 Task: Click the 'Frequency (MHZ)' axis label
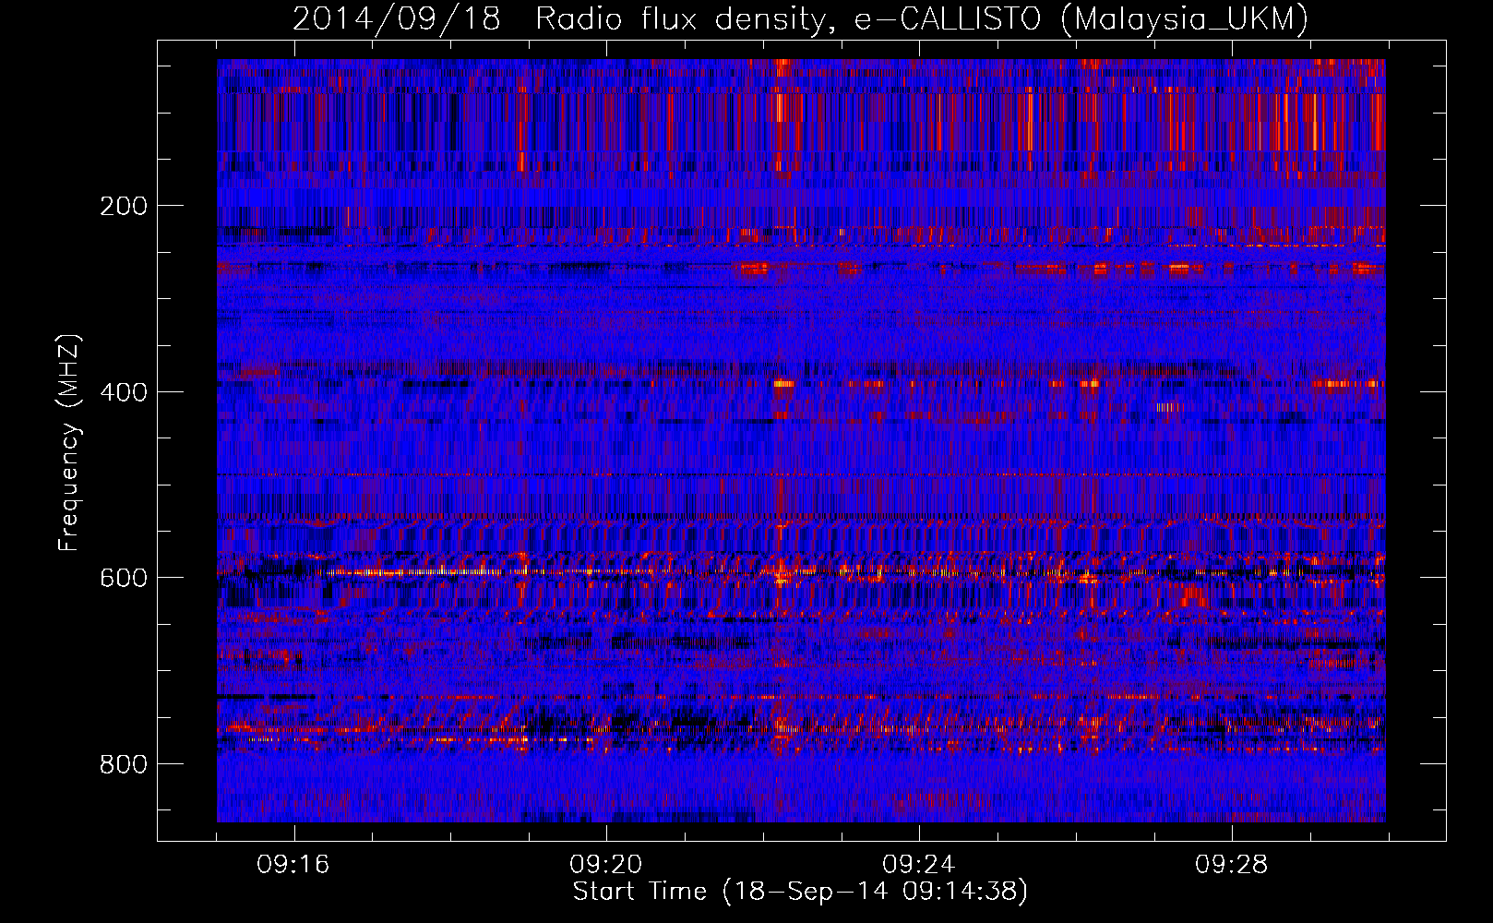coord(69,442)
